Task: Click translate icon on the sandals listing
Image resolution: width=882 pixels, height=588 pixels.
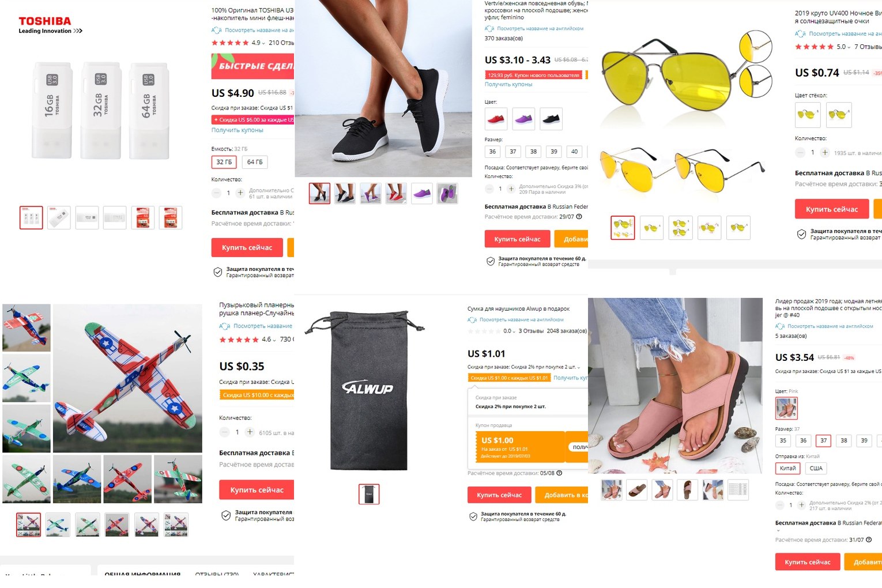Action: point(780,326)
